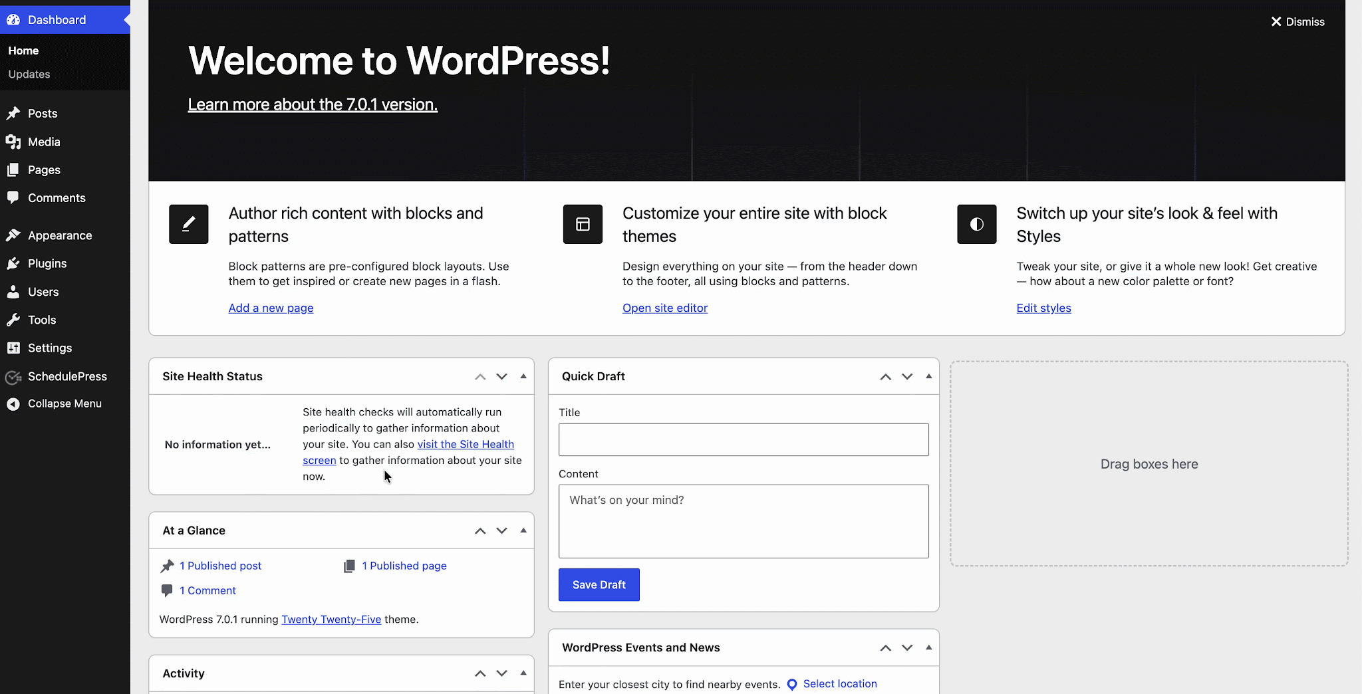1362x694 pixels.
Task: Click the Tools wrench icon
Action: [x=13, y=320]
